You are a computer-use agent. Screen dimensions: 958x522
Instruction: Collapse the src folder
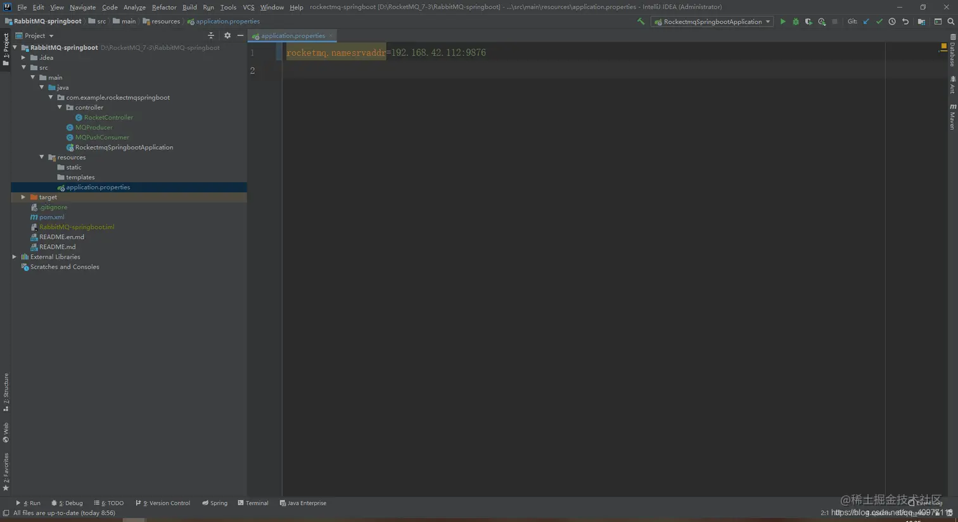coord(23,68)
